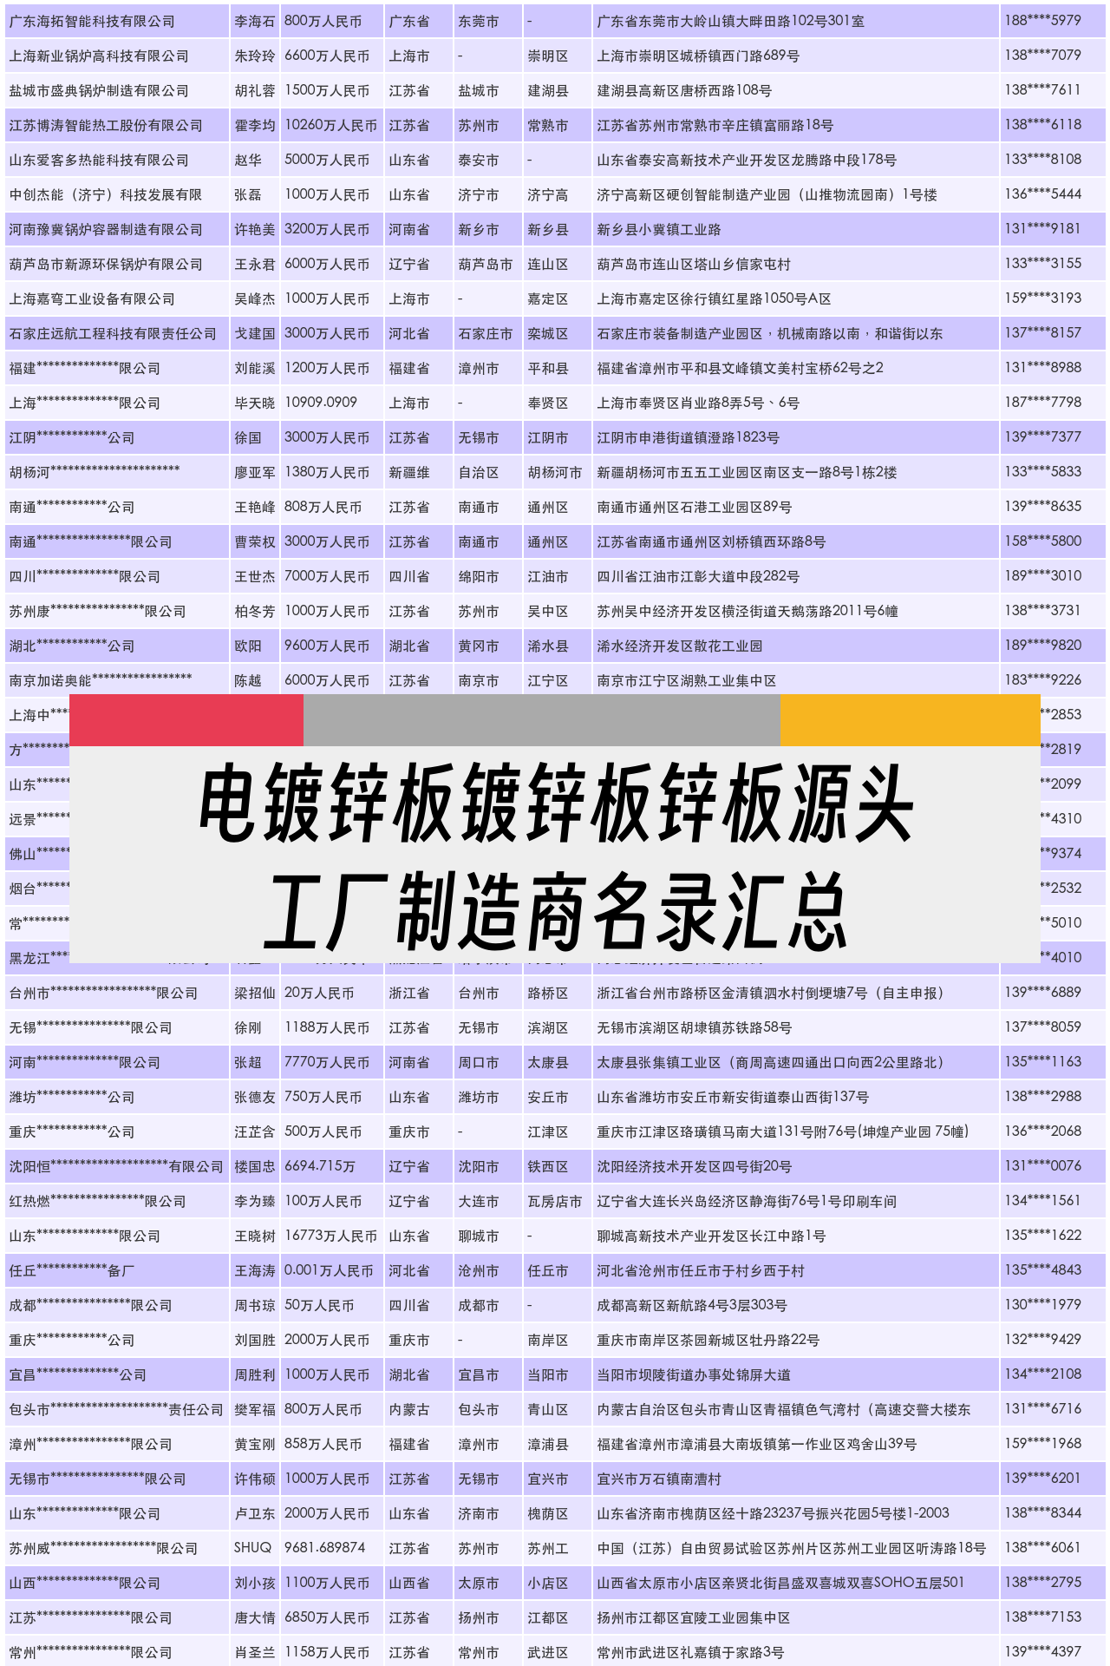Screen dimensions: 1110x1666
Task: Select phone number 189****3010
Action: [x=1043, y=575]
